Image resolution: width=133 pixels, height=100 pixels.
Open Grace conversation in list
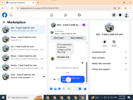click(x=23, y=39)
